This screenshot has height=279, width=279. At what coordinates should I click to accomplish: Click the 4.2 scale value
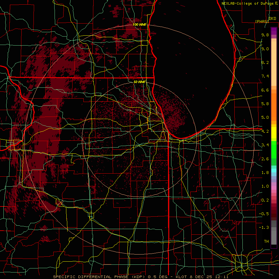[265, 131]
